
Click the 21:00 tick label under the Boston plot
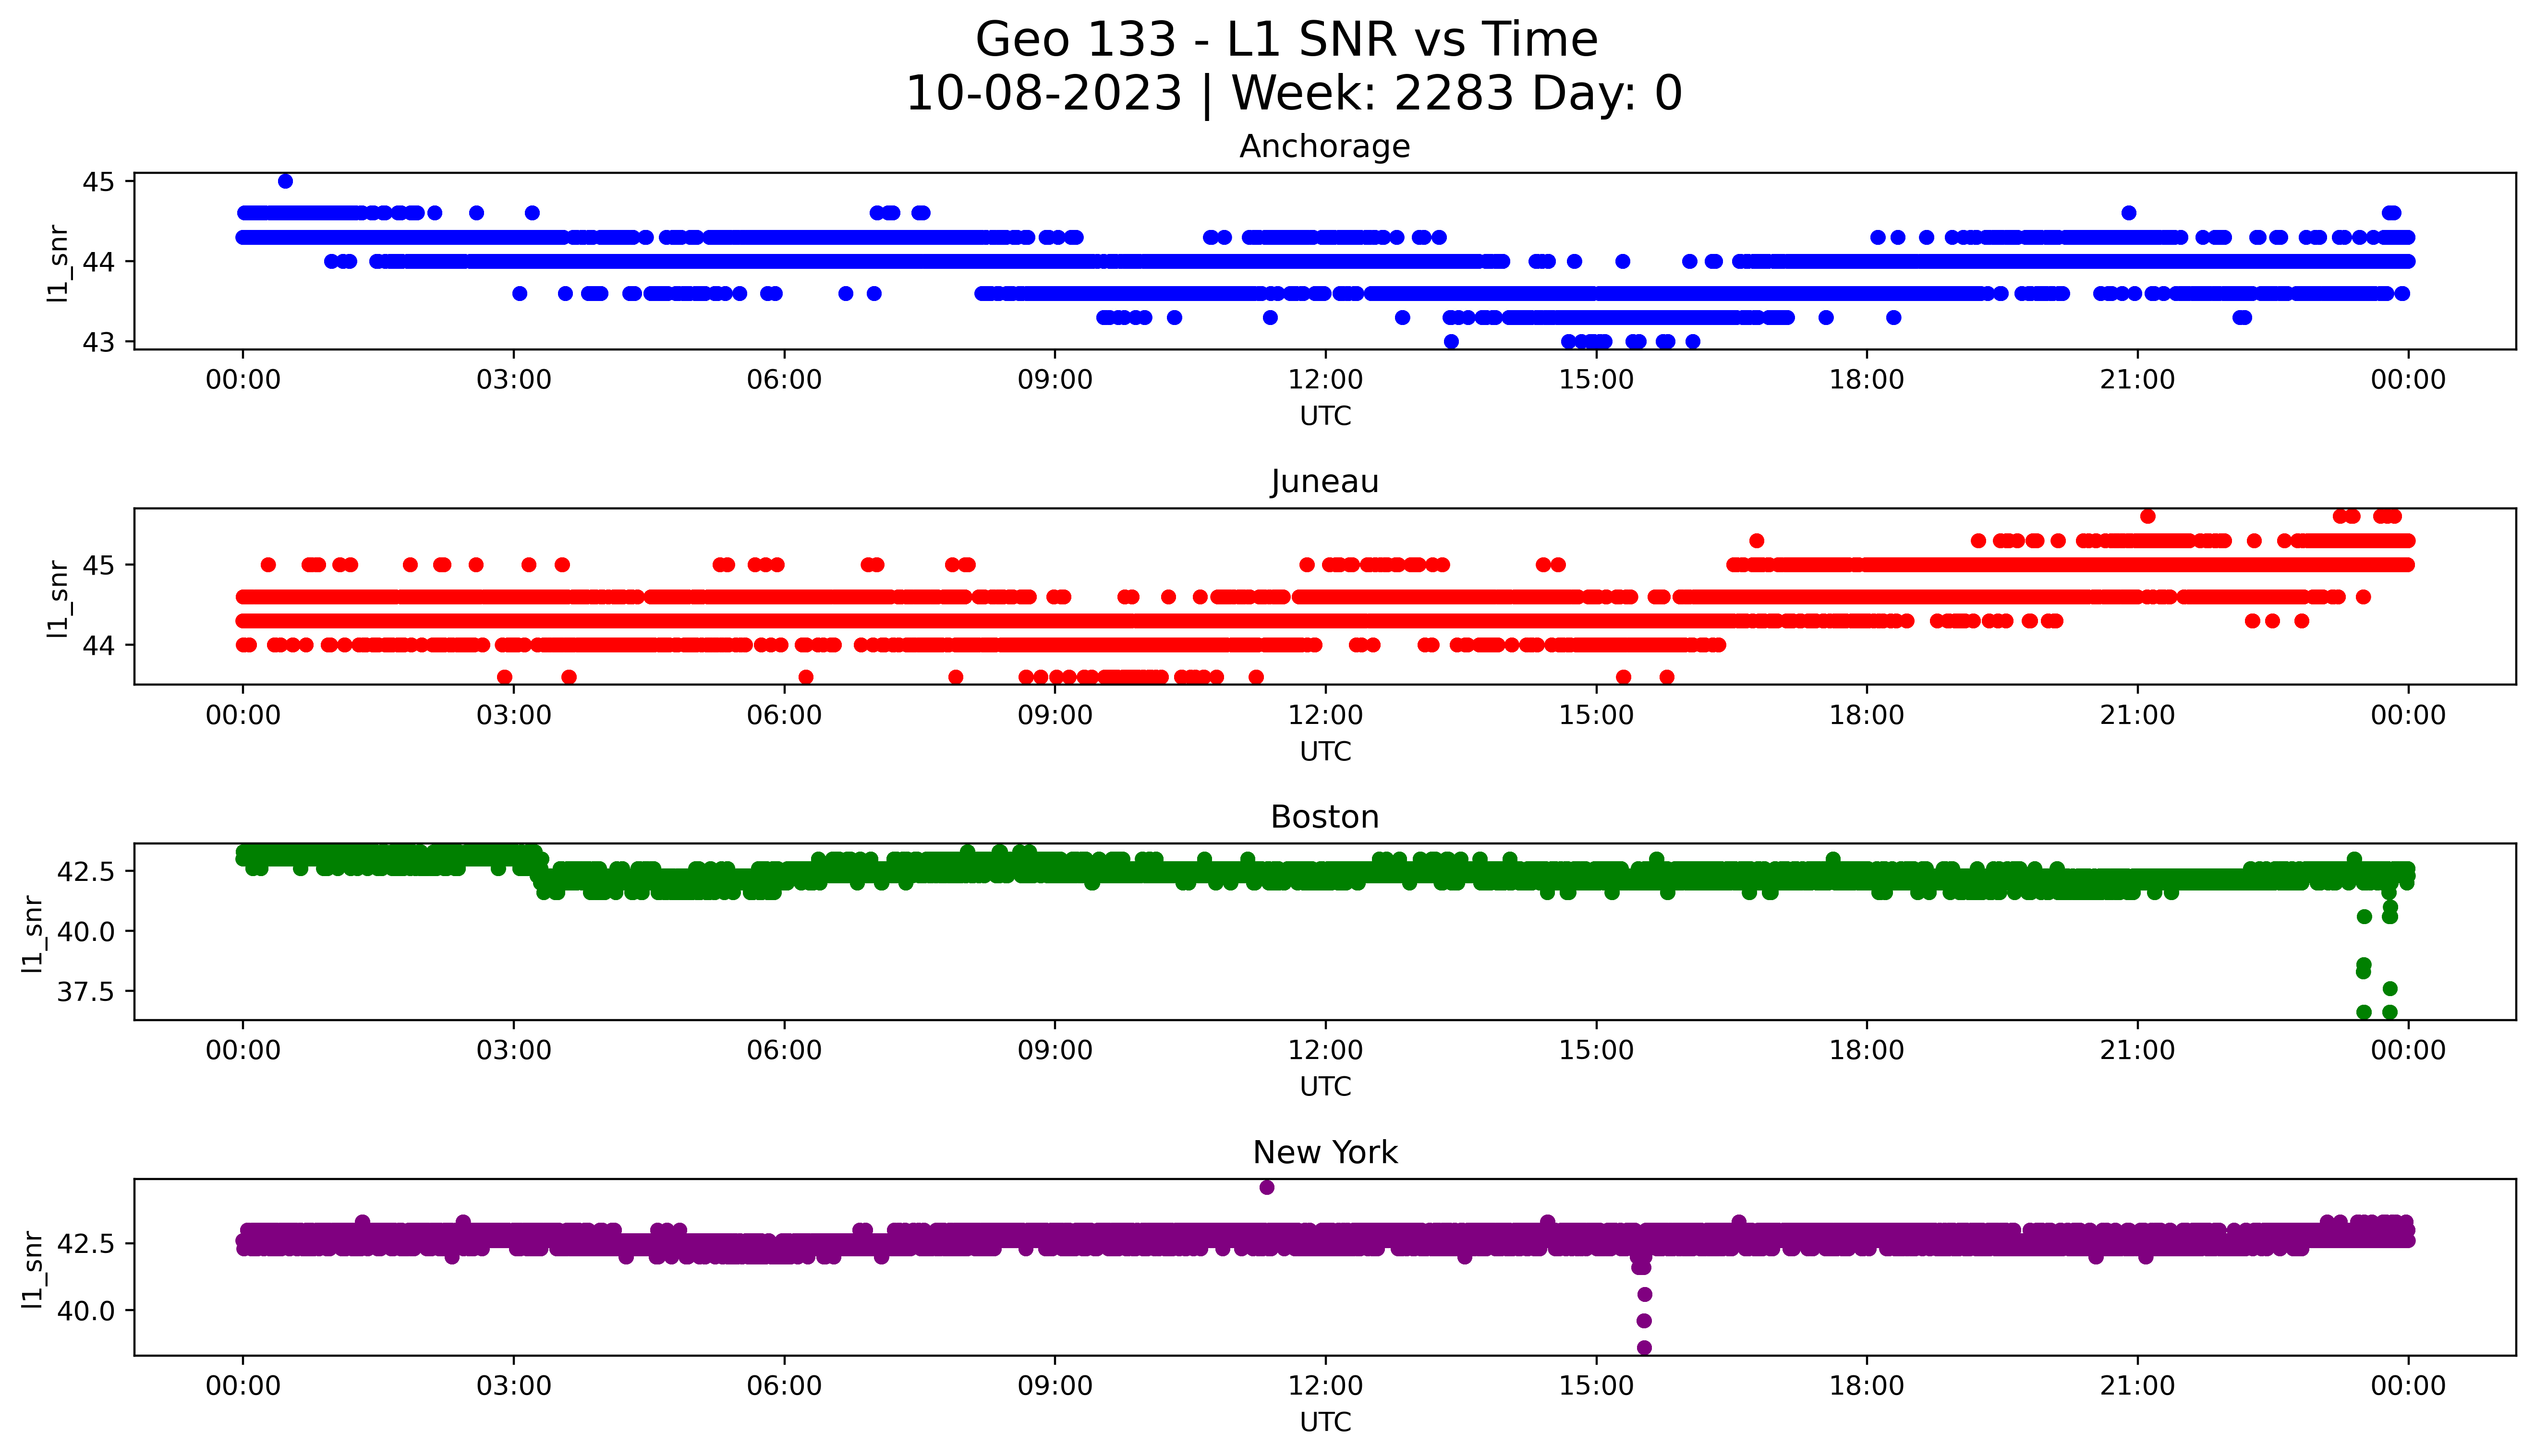(2138, 1050)
